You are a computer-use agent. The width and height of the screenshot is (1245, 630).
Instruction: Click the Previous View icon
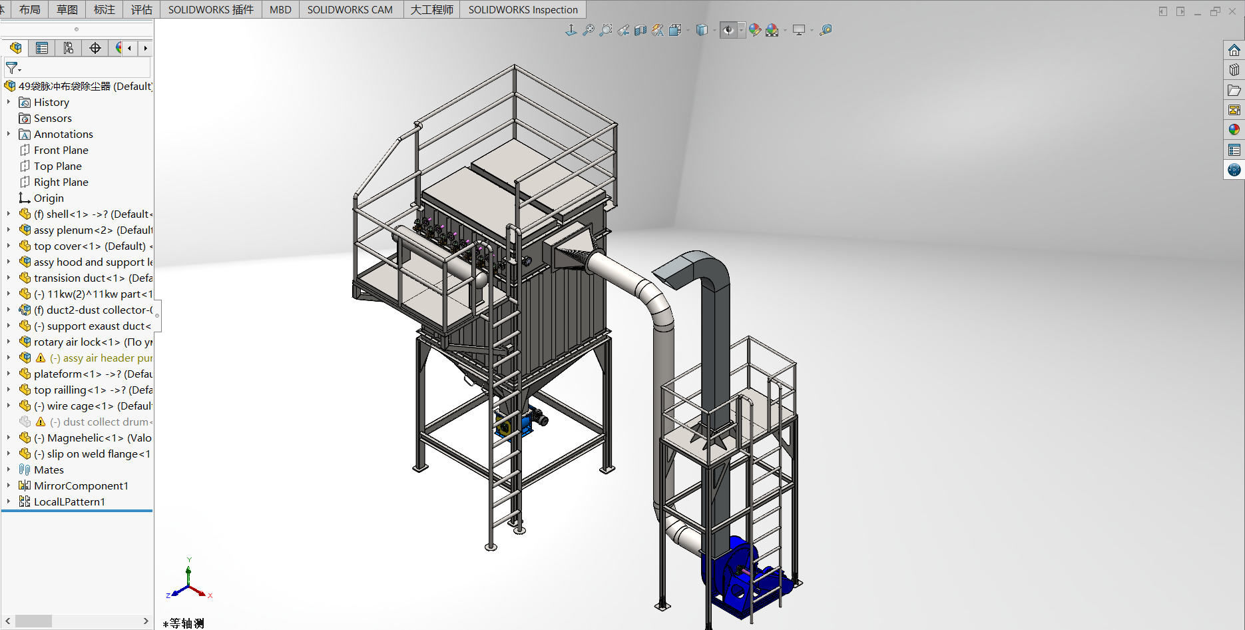click(x=623, y=30)
